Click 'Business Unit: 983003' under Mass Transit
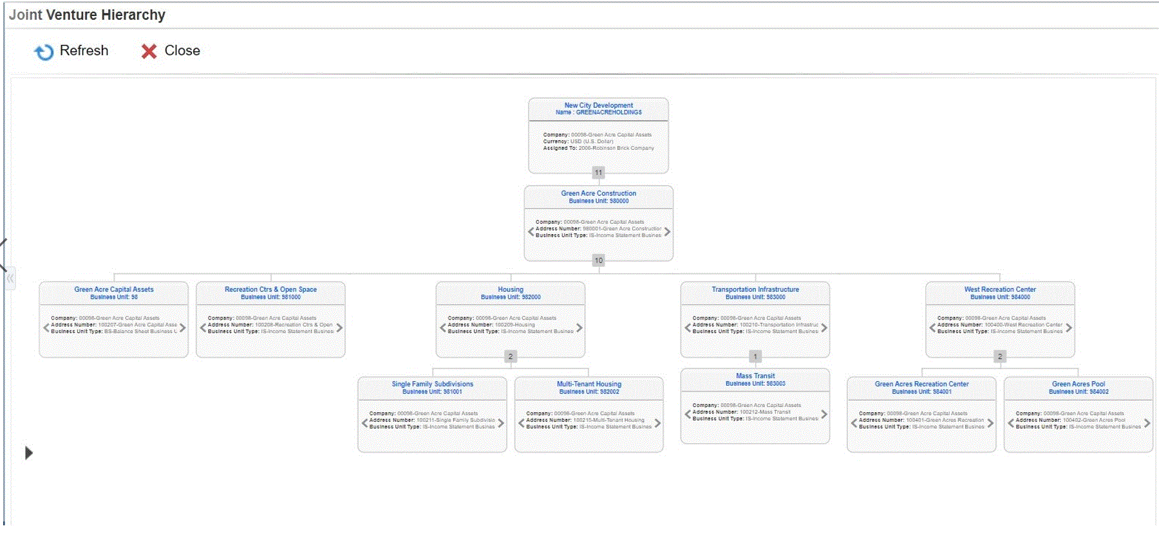This screenshot has height=535, width=1159. tap(755, 383)
